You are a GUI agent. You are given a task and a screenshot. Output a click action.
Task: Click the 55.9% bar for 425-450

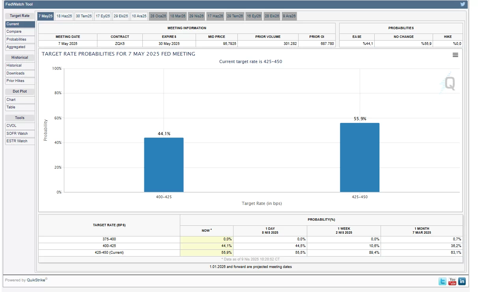[359, 157]
